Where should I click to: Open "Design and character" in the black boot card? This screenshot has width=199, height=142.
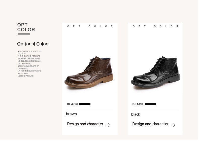[150, 124]
